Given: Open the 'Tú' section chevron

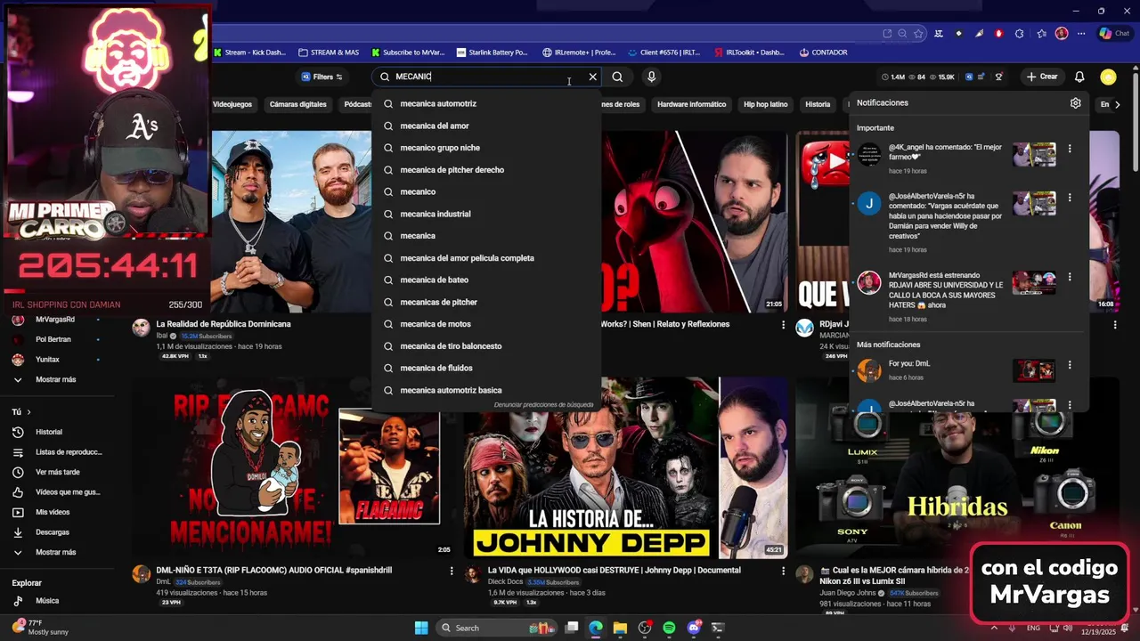Looking at the screenshot, I should click(28, 412).
